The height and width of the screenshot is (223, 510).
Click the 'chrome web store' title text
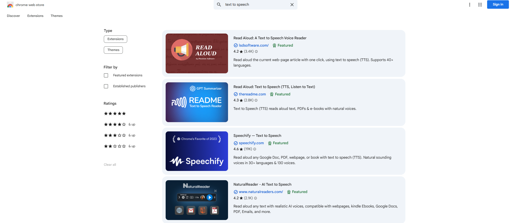(x=30, y=5)
